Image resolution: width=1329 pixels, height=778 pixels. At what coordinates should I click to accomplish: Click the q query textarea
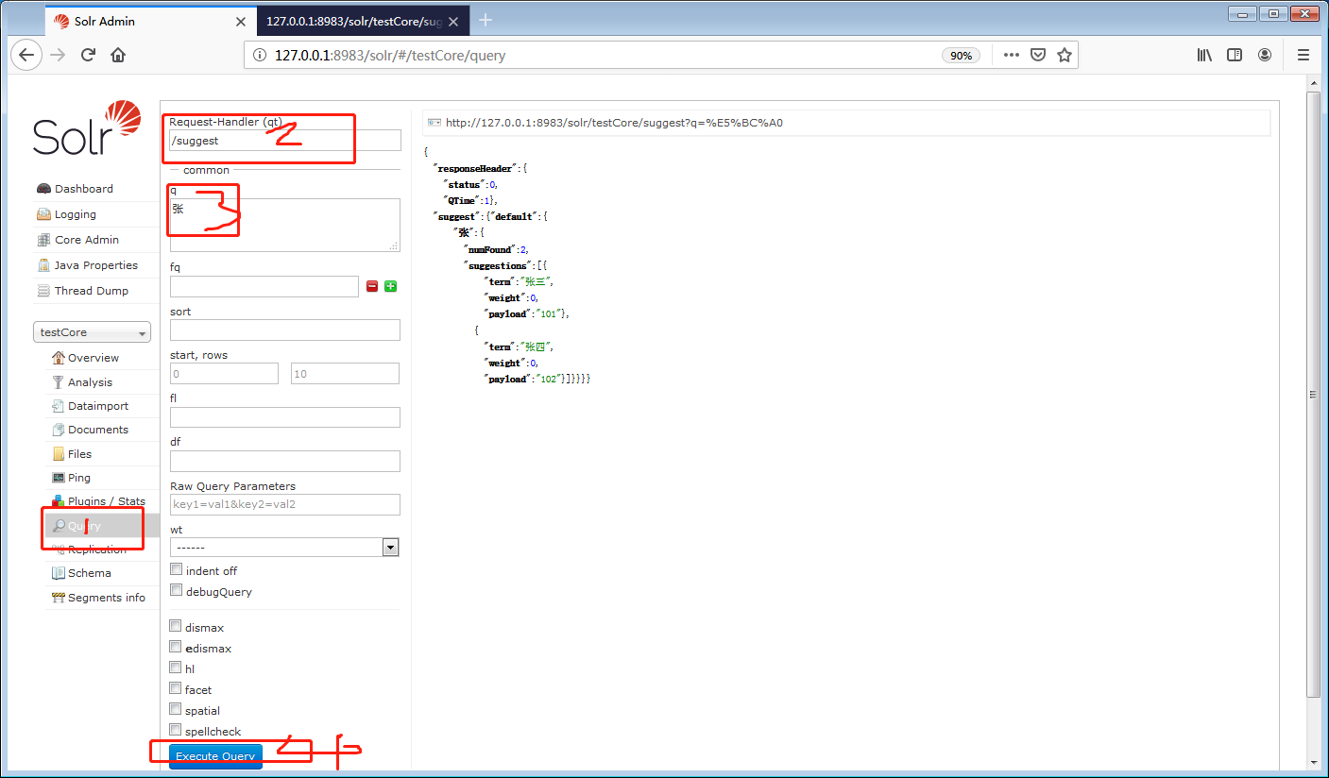pos(284,225)
